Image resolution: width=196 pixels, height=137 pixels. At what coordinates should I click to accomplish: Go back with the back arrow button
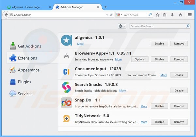pos(6,15)
